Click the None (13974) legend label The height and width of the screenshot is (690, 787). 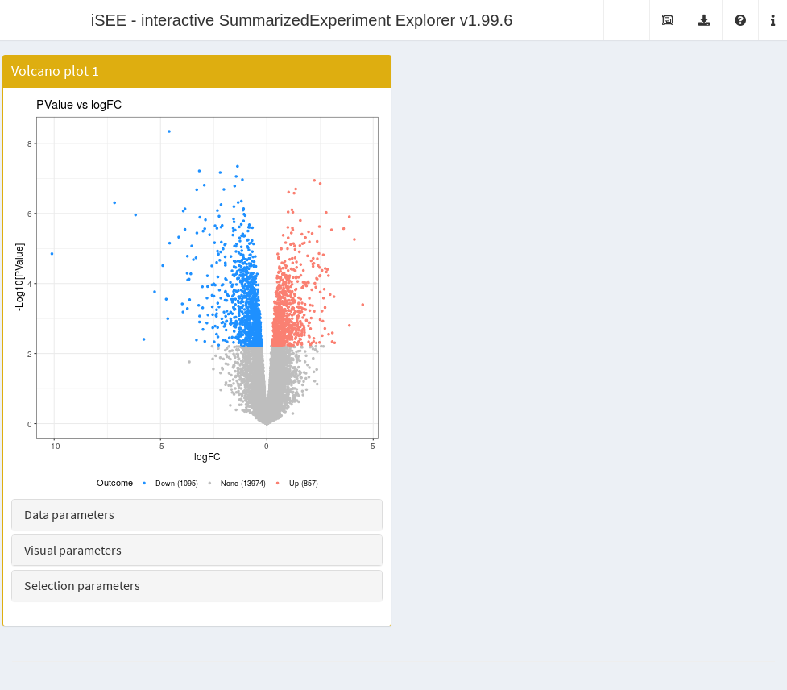[243, 484]
